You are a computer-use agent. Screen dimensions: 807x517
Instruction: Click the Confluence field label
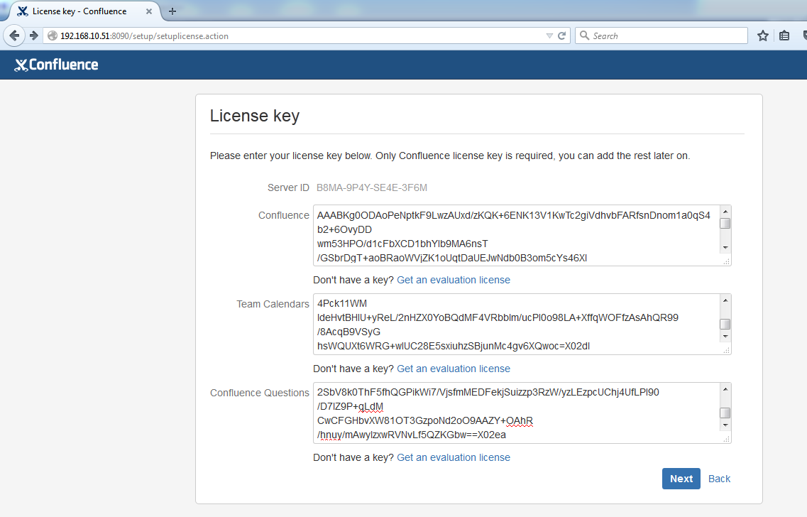(284, 215)
